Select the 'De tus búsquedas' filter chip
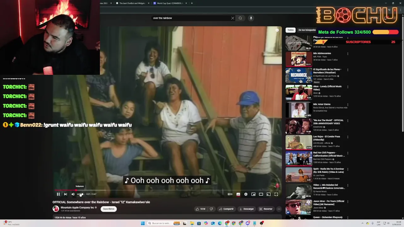The image size is (404, 227). 307,30
